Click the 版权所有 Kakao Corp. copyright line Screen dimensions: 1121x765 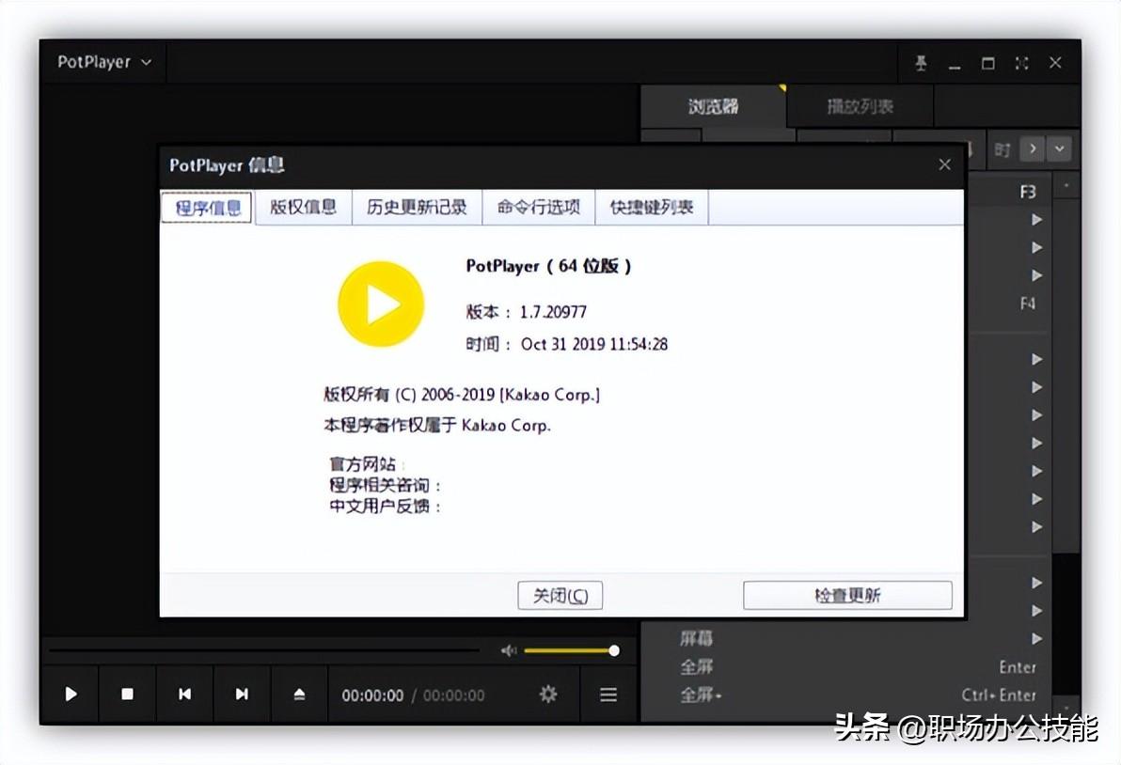(x=462, y=395)
